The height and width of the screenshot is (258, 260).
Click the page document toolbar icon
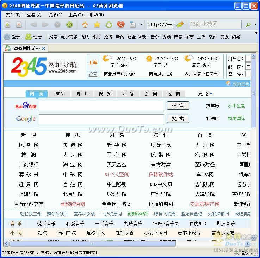pos(133,25)
